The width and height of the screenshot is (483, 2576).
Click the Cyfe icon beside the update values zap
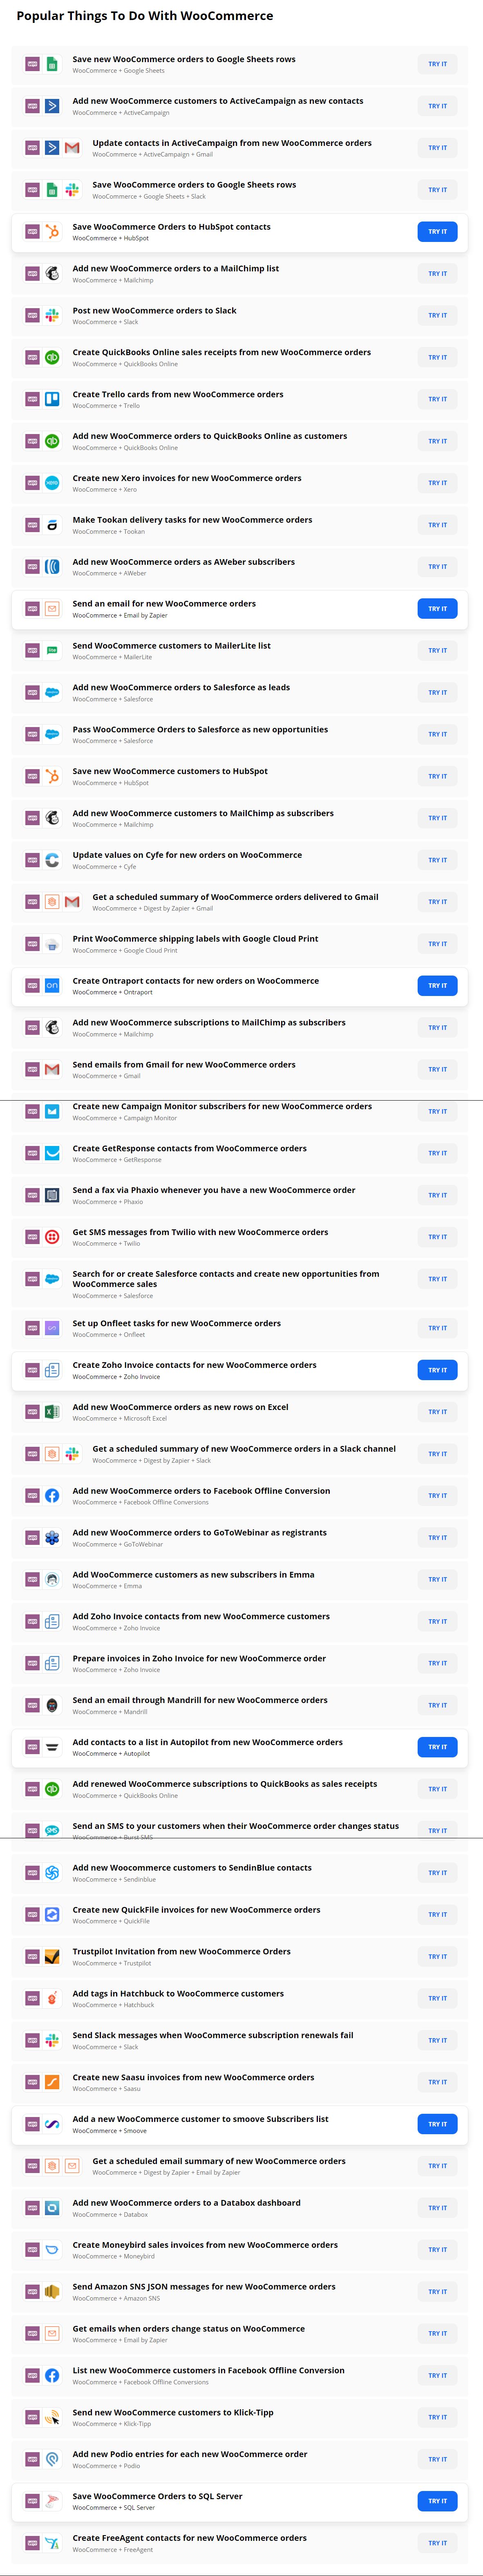pos(52,860)
